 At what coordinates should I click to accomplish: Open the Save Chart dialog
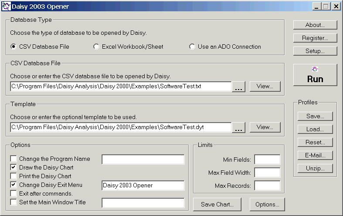[217, 204]
